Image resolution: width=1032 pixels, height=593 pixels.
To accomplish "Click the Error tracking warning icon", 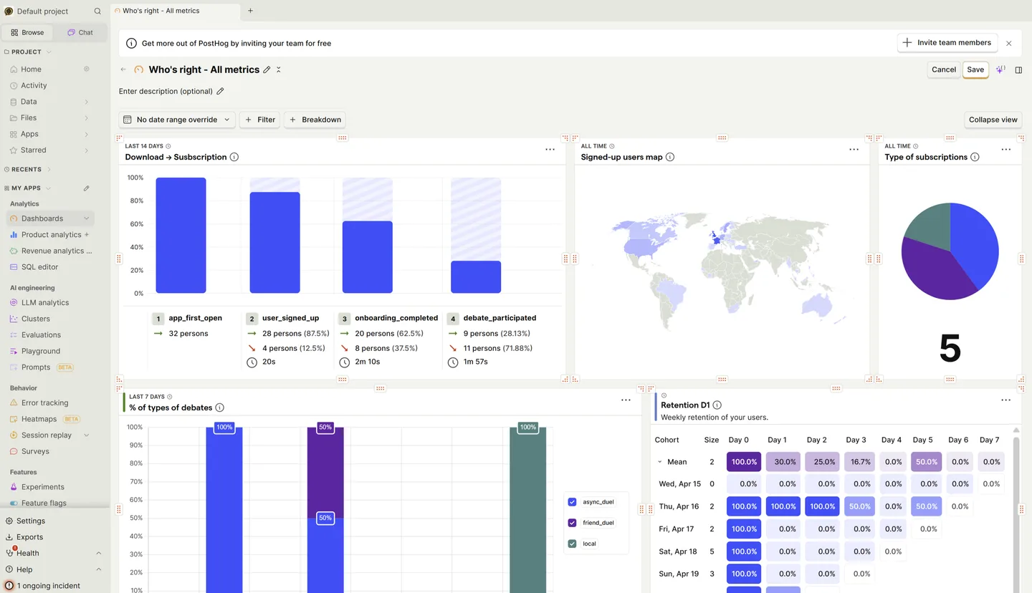I will (x=14, y=403).
